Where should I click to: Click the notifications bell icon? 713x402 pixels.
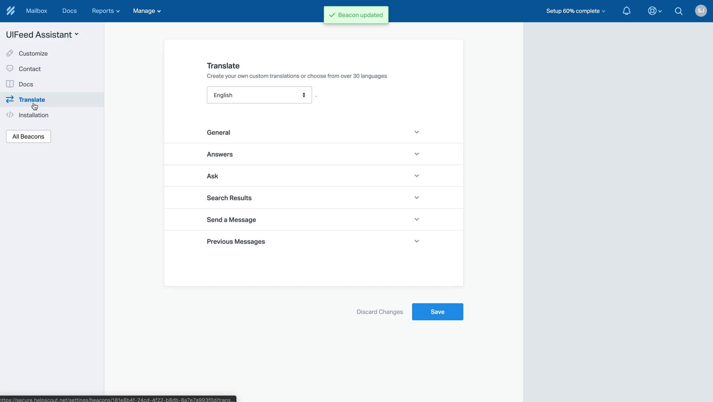626,11
